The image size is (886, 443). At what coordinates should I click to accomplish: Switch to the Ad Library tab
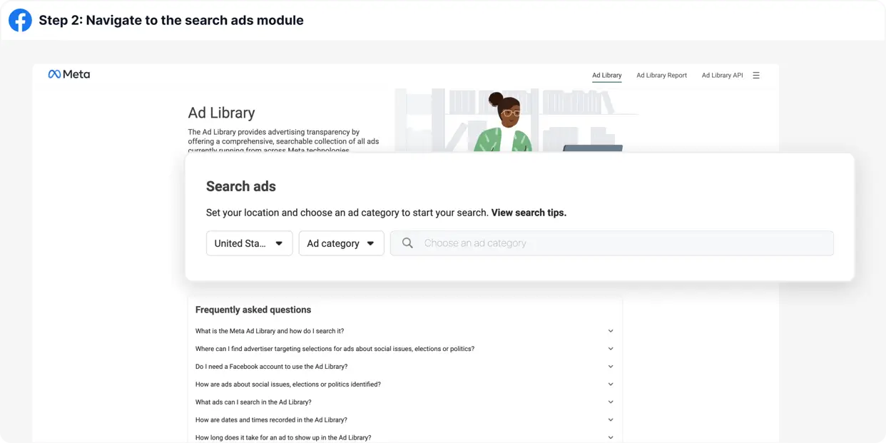click(x=606, y=75)
